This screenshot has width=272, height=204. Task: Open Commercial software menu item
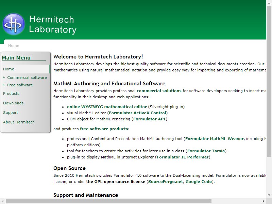coord(27,78)
